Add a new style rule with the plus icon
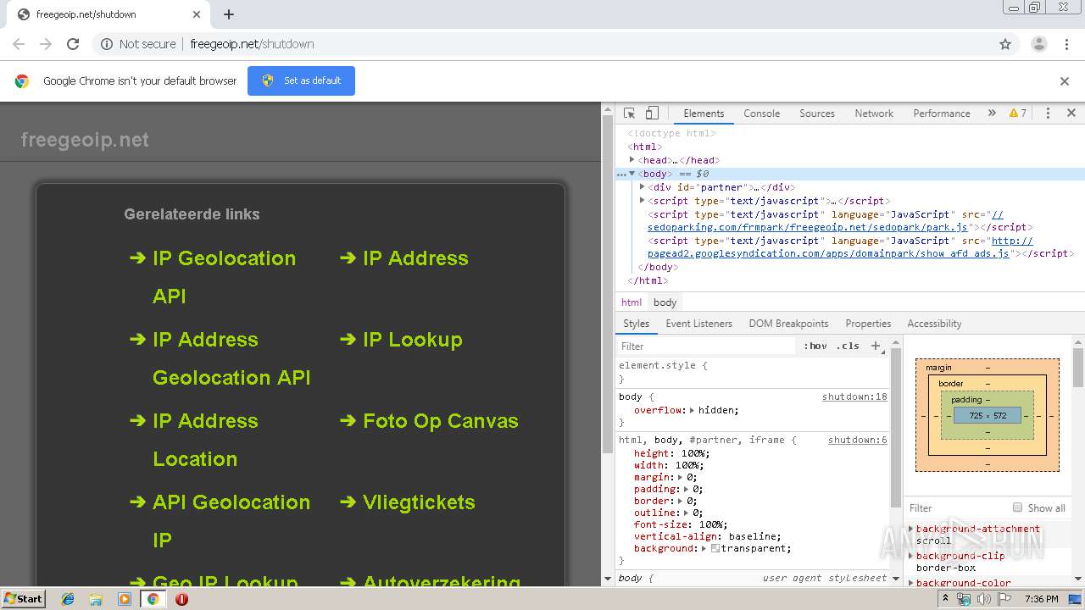The image size is (1085, 610). tap(876, 346)
